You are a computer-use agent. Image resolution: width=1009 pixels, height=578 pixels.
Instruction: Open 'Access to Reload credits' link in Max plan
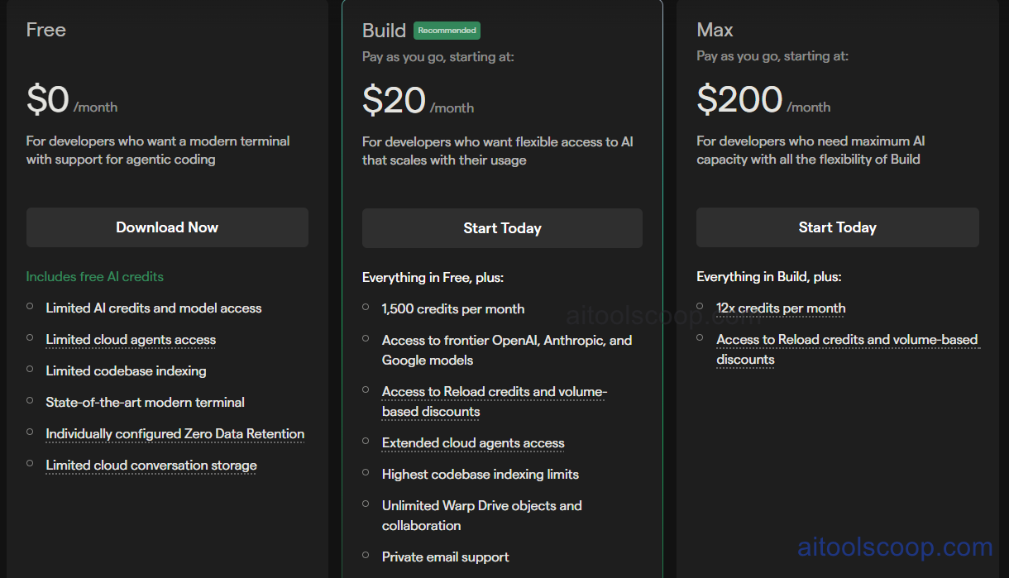[847, 350]
